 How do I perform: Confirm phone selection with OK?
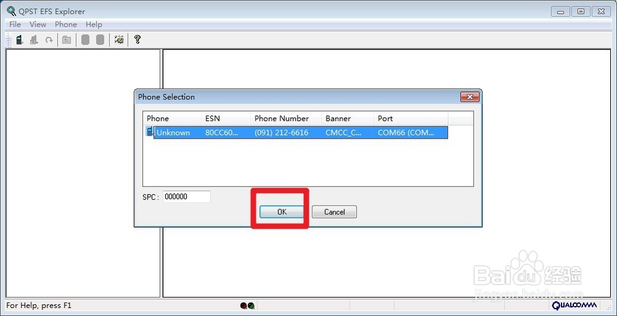point(282,212)
